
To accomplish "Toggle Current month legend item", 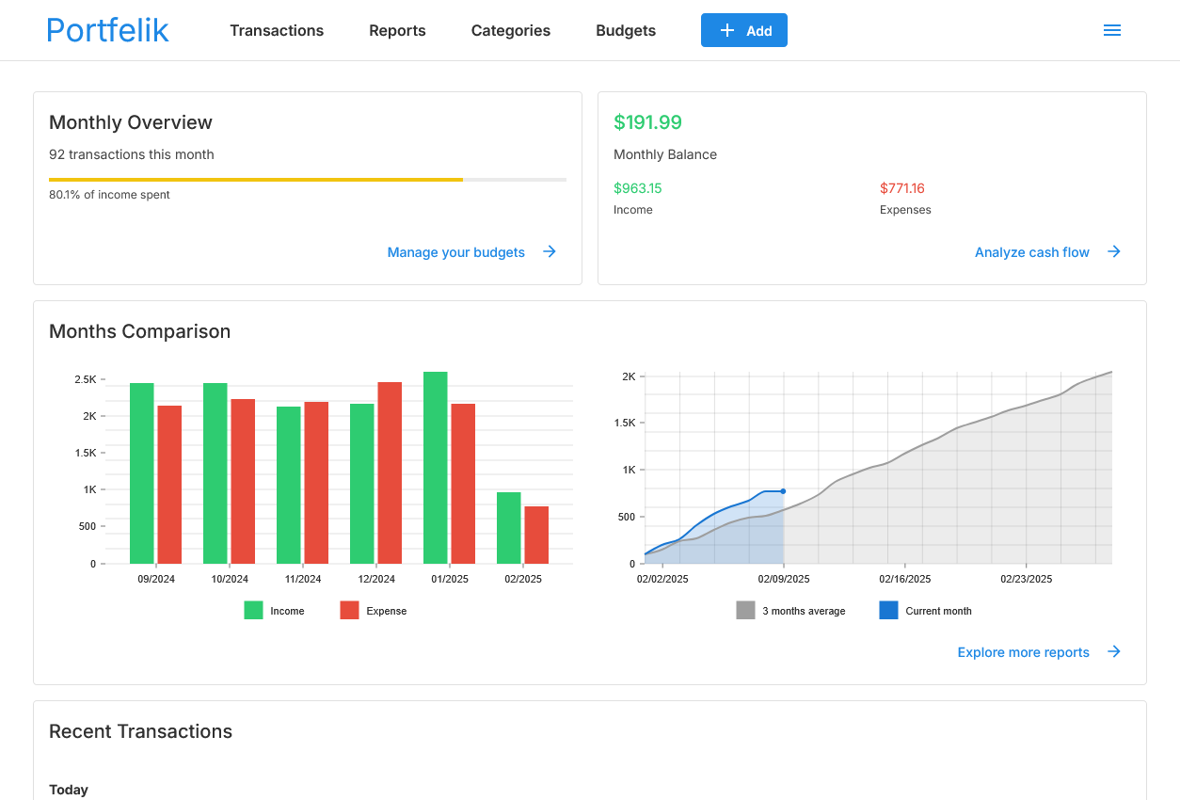I will click(925, 611).
